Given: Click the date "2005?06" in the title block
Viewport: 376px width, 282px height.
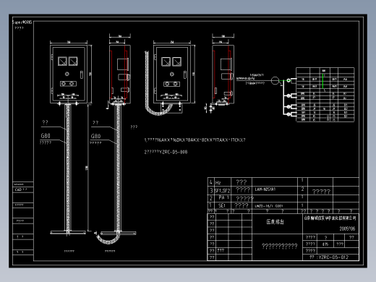Looking at the screenshot, I should pyautogui.click(x=347, y=228).
